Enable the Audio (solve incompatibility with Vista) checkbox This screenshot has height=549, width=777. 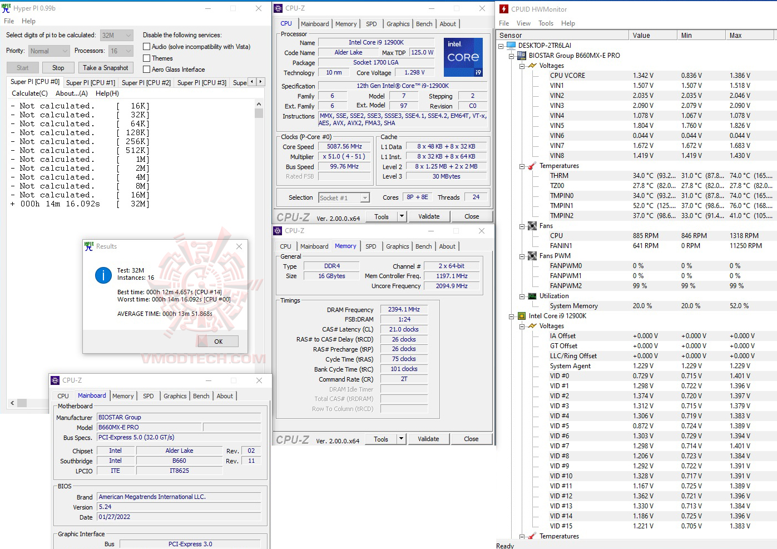[x=147, y=47]
